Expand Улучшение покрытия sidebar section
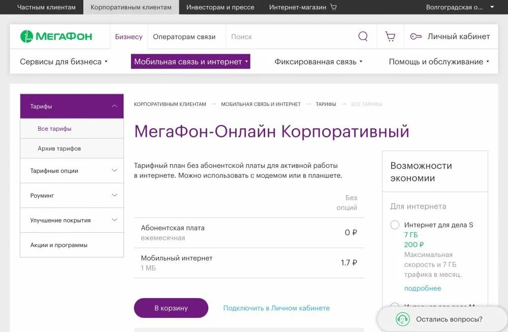Screen dimensions: 508x332 (x=72, y=220)
